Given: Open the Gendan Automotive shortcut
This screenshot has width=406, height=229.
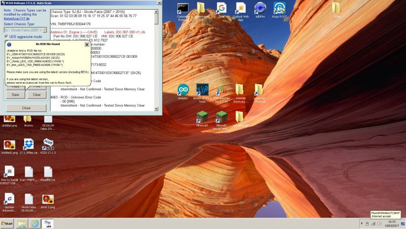Looking at the screenshot, I should pos(9,202).
